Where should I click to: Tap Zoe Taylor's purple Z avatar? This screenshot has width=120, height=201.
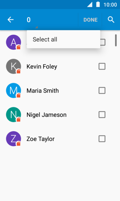click(14, 139)
